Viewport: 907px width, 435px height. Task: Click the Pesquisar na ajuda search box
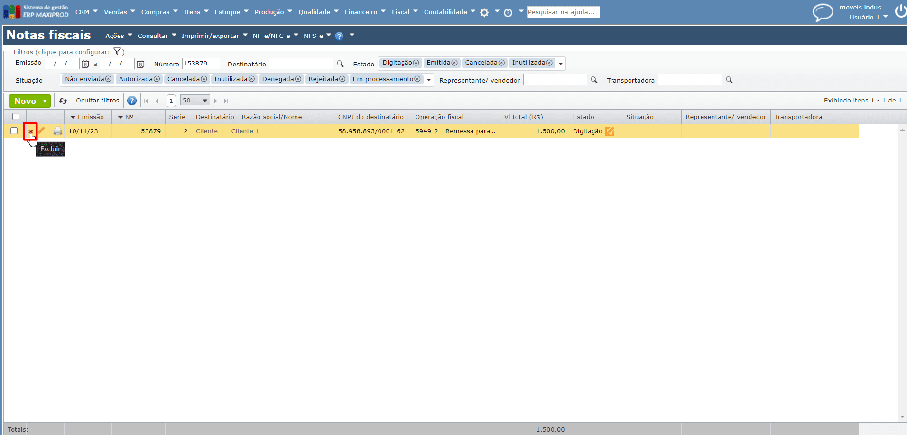[563, 12]
